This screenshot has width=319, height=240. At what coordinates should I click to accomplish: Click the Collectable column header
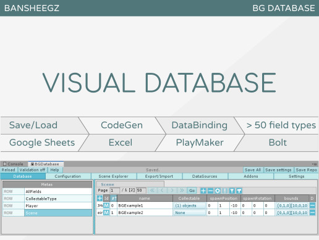(189, 198)
